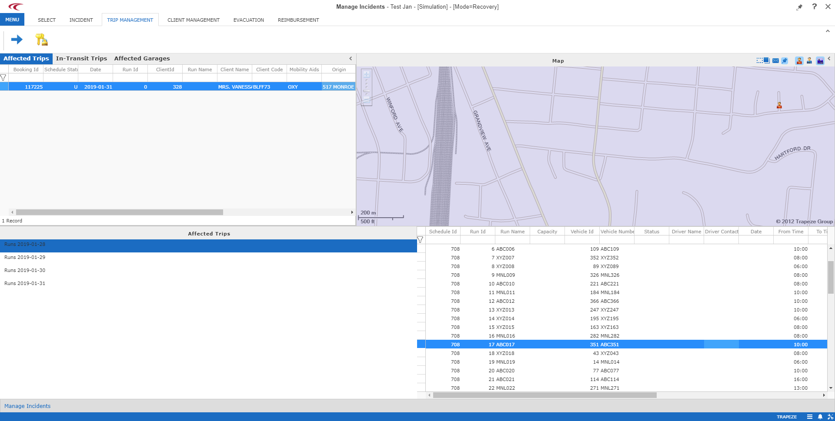Image resolution: width=835 pixels, height=421 pixels.
Task: Click the pushpin icon in the Map toolbar
Action: point(784,60)
